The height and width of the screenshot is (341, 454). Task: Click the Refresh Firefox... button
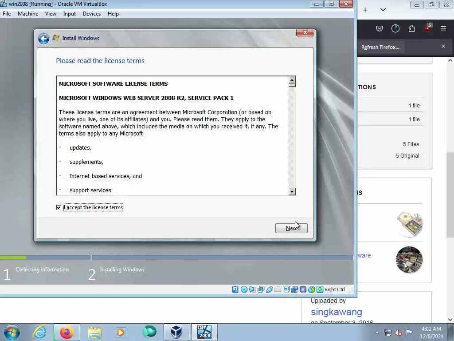(x=380, y=47)
